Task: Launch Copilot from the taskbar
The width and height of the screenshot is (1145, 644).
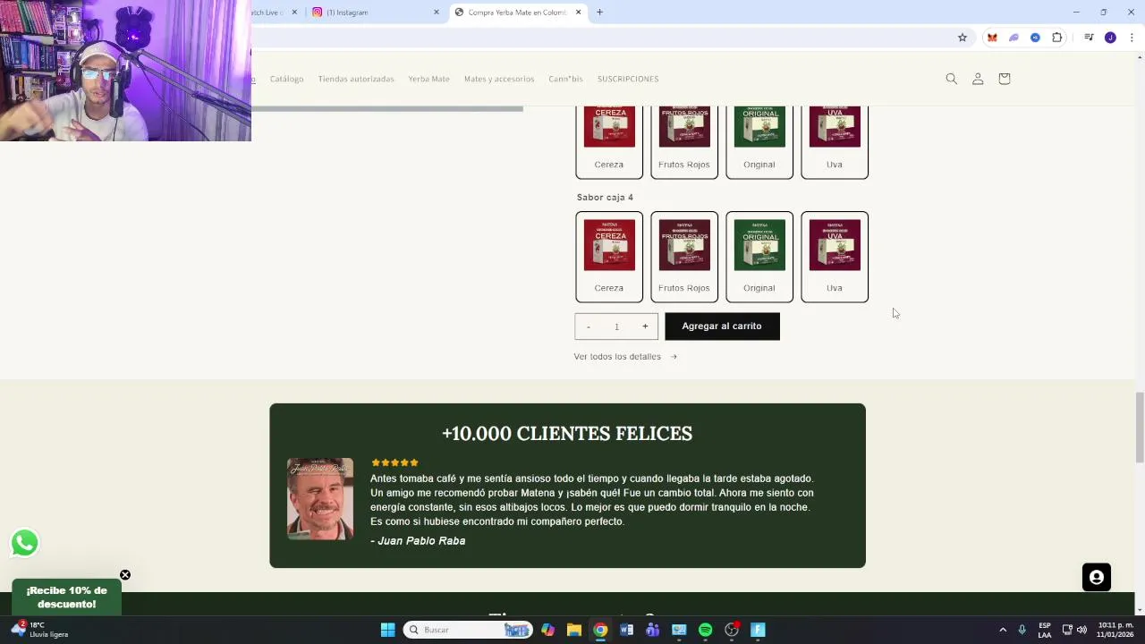Action: pos(547,630)
